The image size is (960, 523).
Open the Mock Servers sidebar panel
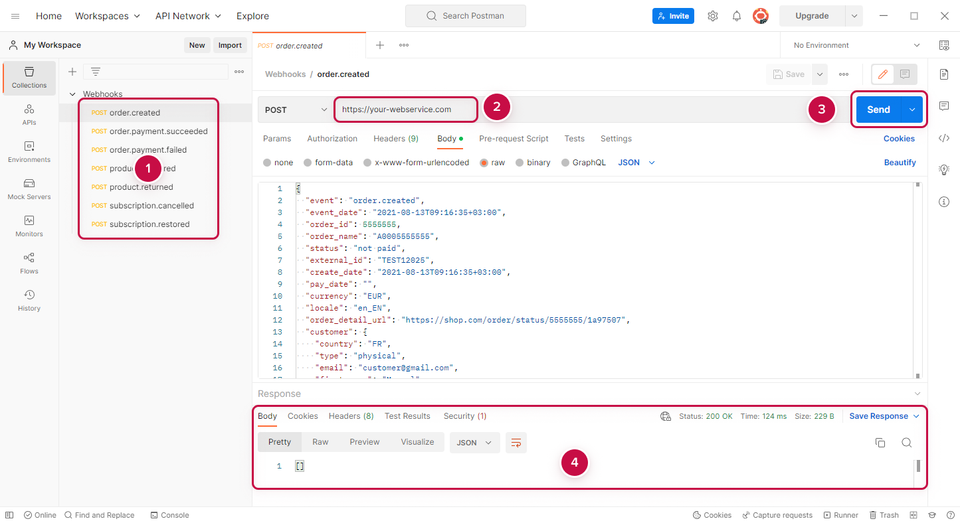pos(29,188)
